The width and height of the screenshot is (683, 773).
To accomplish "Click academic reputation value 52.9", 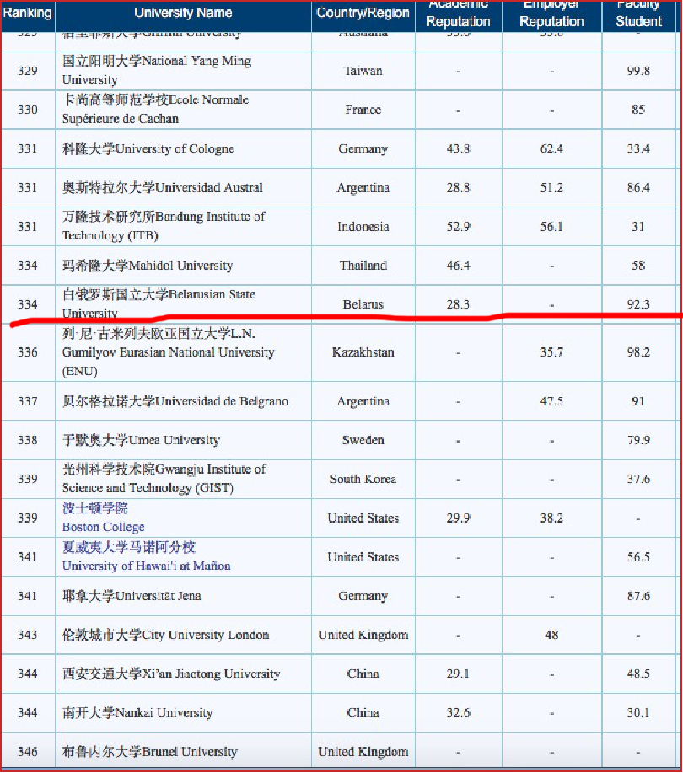I will coord(458,226).
